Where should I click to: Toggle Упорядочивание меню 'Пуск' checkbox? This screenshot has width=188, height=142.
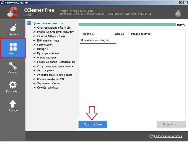pos(34,75)
